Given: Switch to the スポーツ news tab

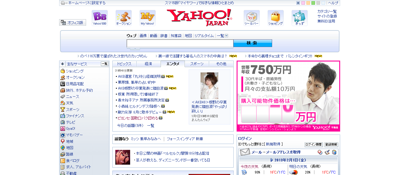Looking at the screenshot, I should tap(197, 64).
